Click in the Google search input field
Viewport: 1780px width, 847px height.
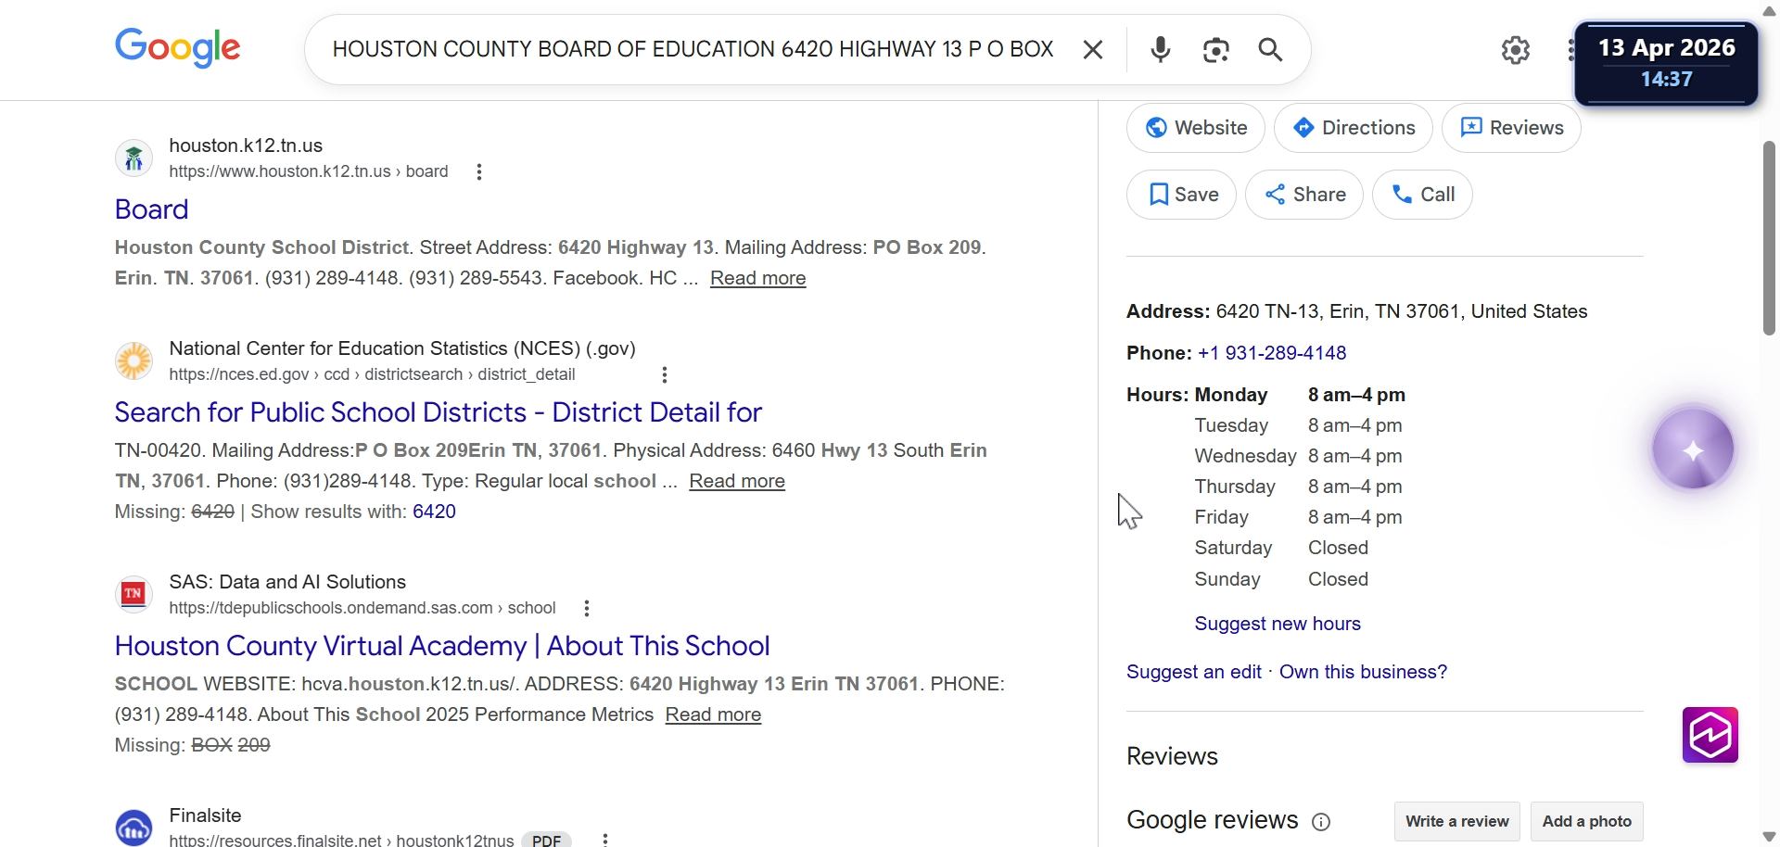click(x=693, y=50)
